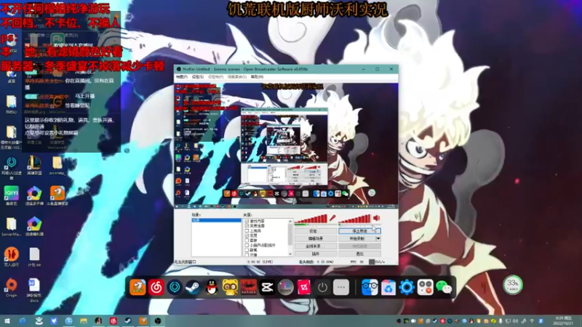Screen dimensions: 582x327
Task: Click the 开始录制 start recording button
Action: coord(357,238)
